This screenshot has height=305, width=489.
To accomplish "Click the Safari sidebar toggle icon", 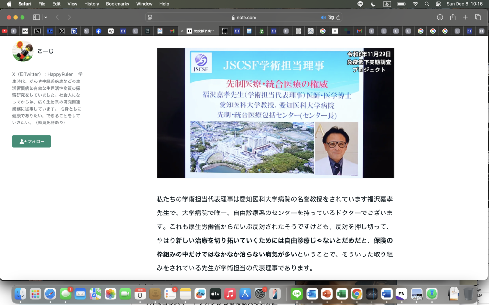I will click(36, 17).
